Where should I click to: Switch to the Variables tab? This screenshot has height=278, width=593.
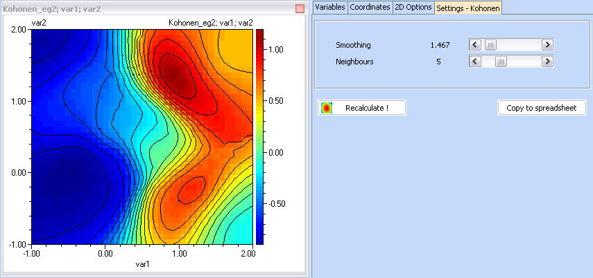[329, 7]
